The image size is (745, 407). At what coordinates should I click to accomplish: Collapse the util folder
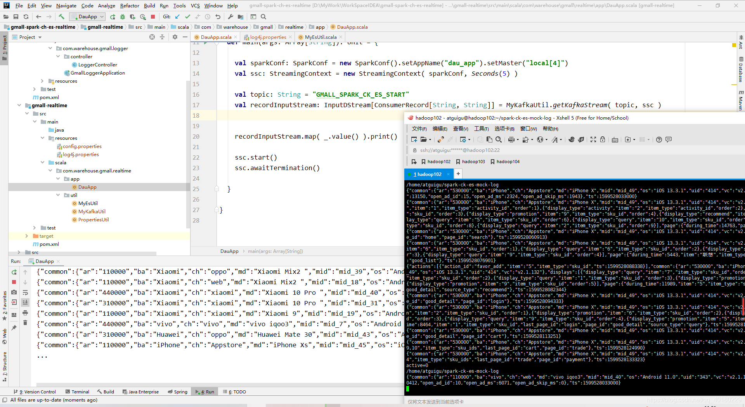point(58,195)
